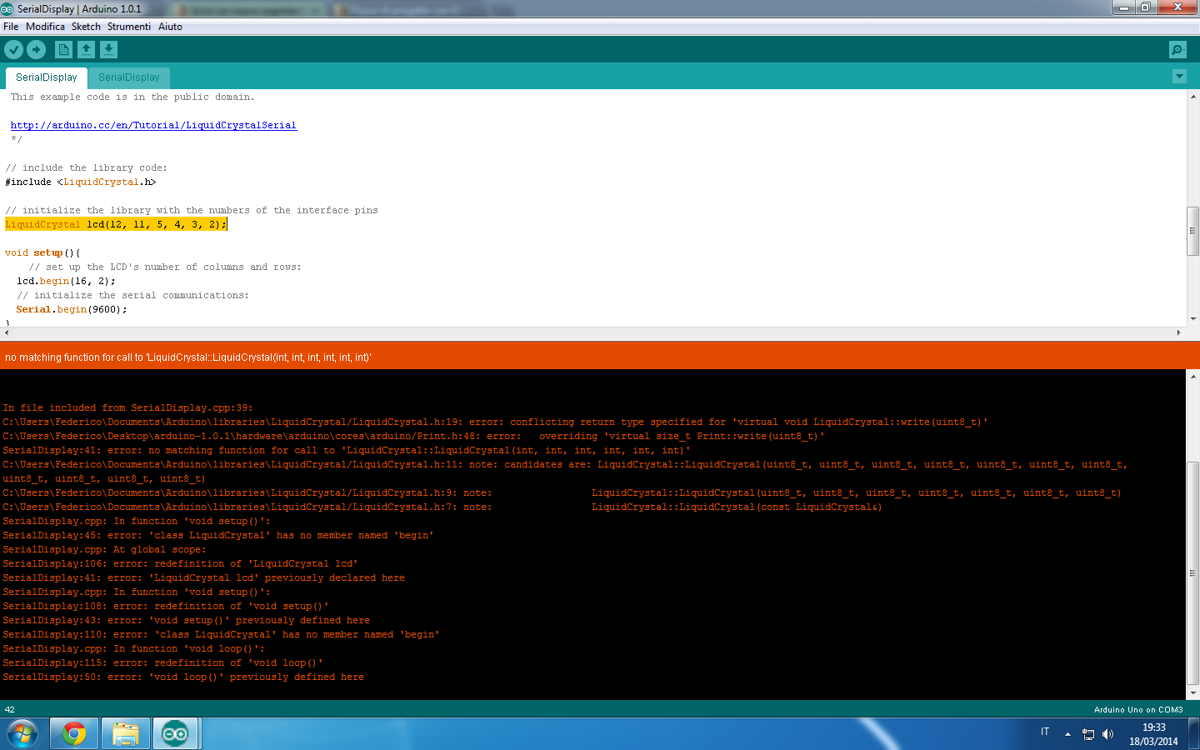
Task: Click the Verify sketch checkmark icon
Action: point(13,50)
